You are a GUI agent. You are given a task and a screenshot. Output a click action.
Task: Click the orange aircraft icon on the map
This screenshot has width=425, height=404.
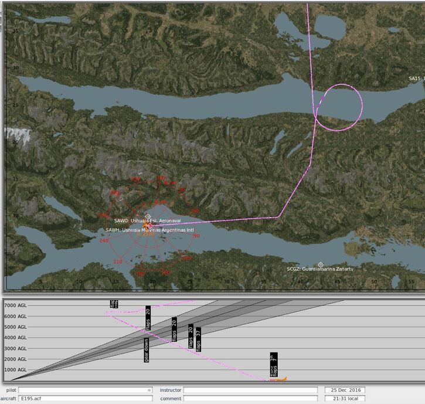(145, 225)
